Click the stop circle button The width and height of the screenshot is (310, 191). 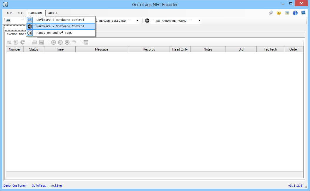67,42
